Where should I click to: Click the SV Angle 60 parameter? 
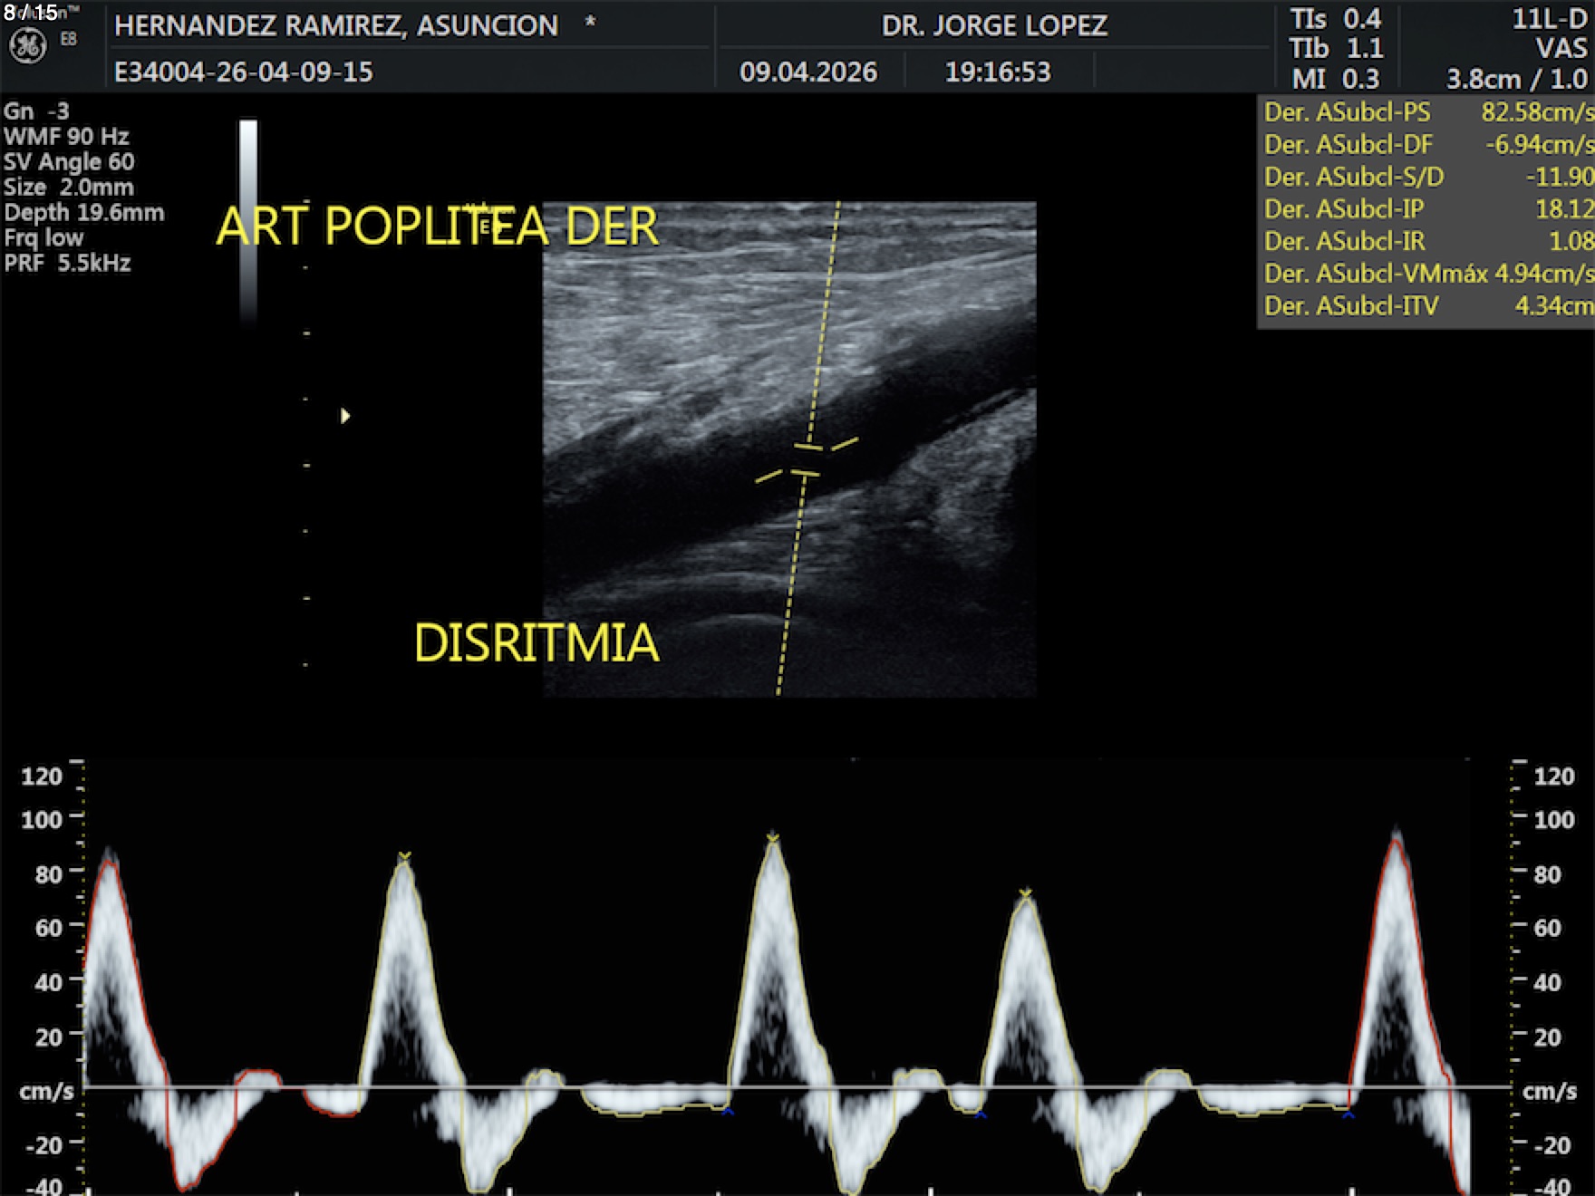(x=69, y=162)
